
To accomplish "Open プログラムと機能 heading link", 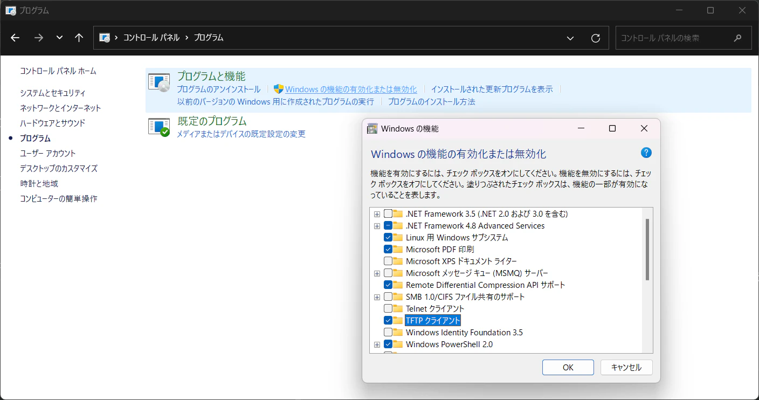I will tap(211, 77).
